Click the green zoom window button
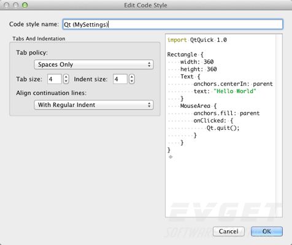Image resolution: width=292 pixels, height=245 pixels. click(x=25, y=5)
